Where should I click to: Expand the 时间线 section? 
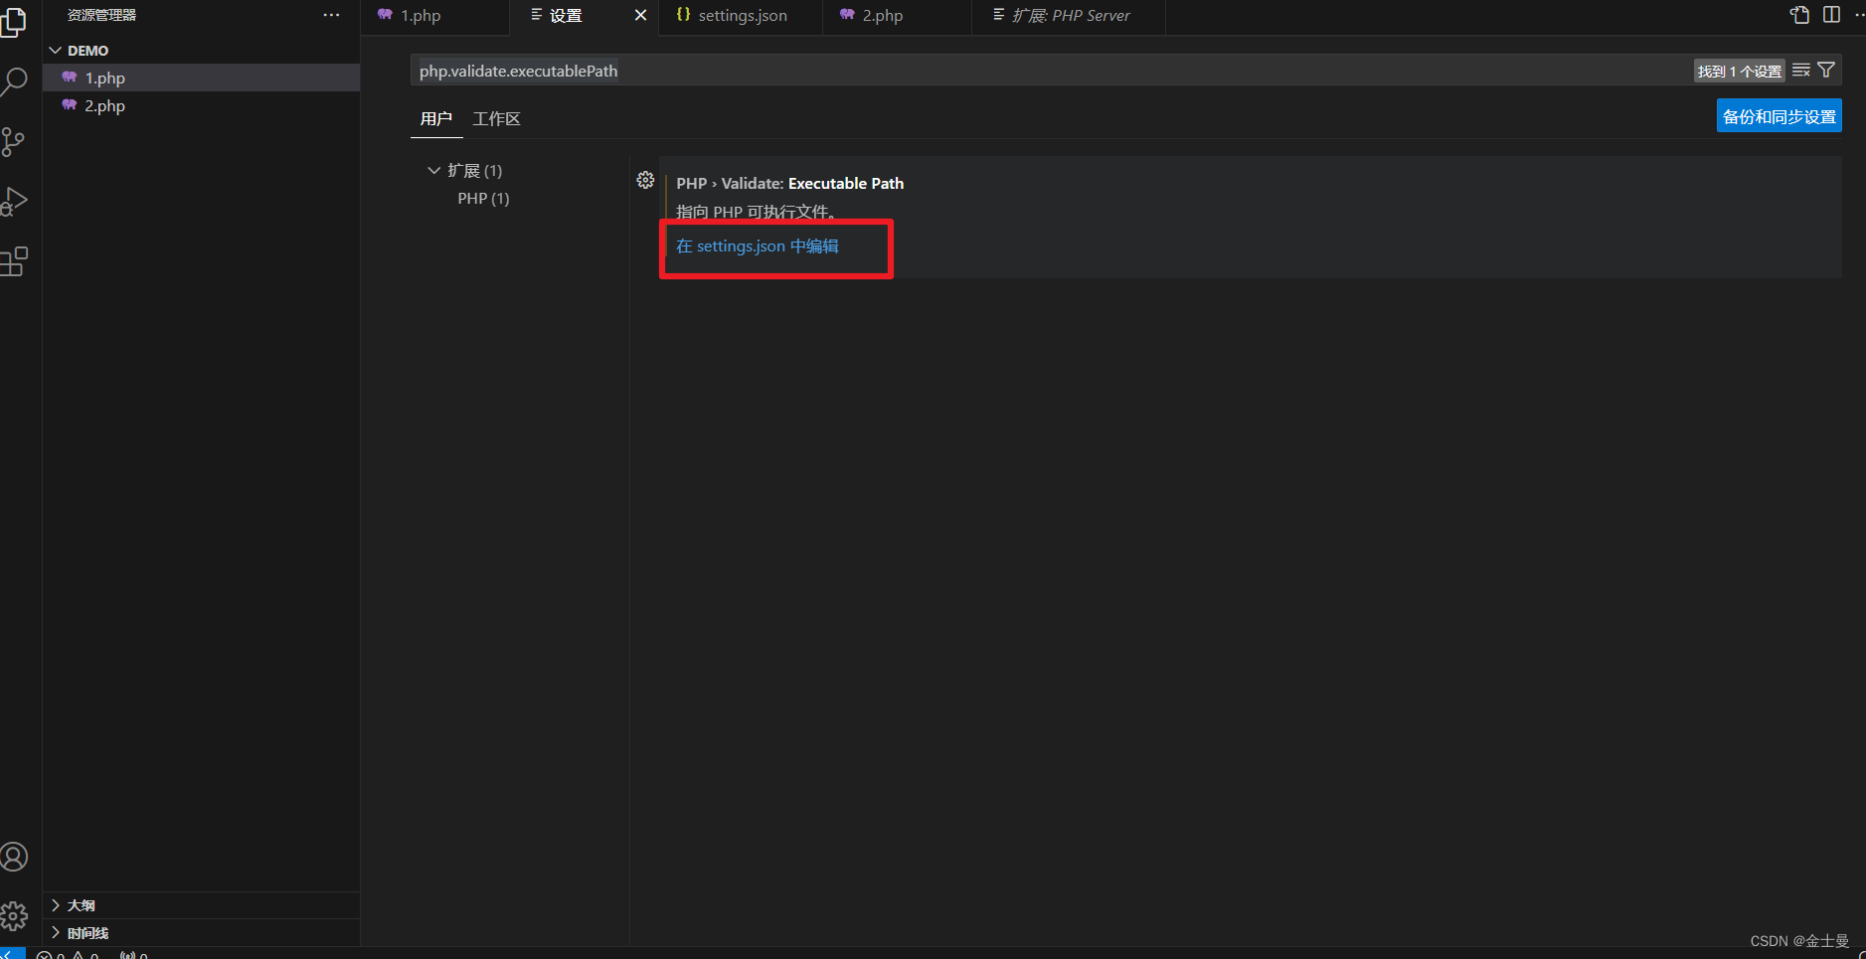201,933
